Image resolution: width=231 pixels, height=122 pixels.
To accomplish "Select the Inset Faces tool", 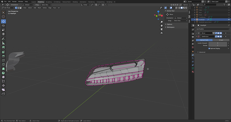I will (x=3, y=52).
